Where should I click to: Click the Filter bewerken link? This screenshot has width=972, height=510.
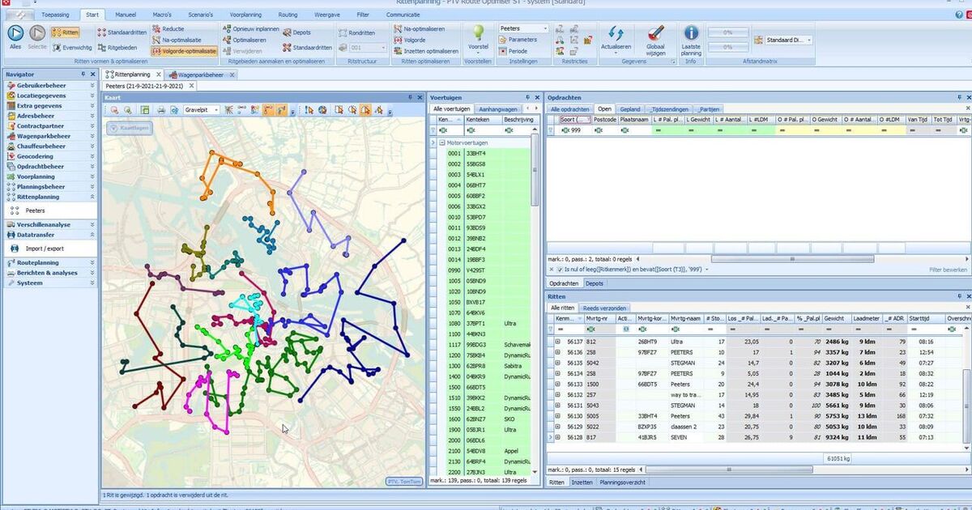click(x=948, y=269)
